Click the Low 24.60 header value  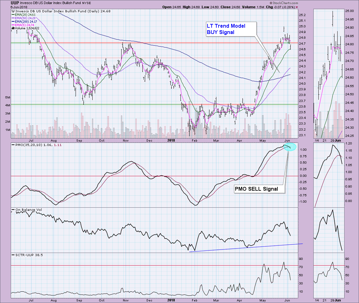(x=210, y=7)
